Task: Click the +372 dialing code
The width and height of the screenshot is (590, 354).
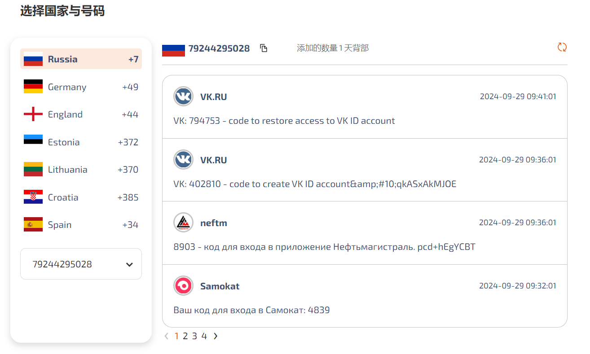Action: [x=128, y=142]
